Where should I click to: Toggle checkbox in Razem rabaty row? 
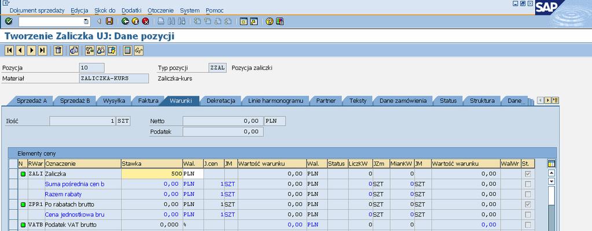tap(528, 194)
